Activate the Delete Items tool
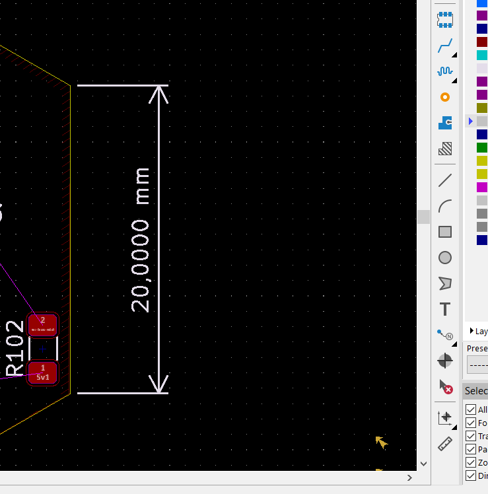The height and width of the screenshot is (494, 488). 445,386
